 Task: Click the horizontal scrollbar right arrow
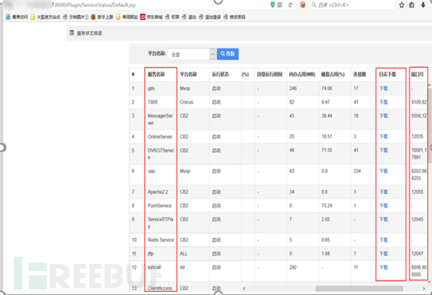423,289
